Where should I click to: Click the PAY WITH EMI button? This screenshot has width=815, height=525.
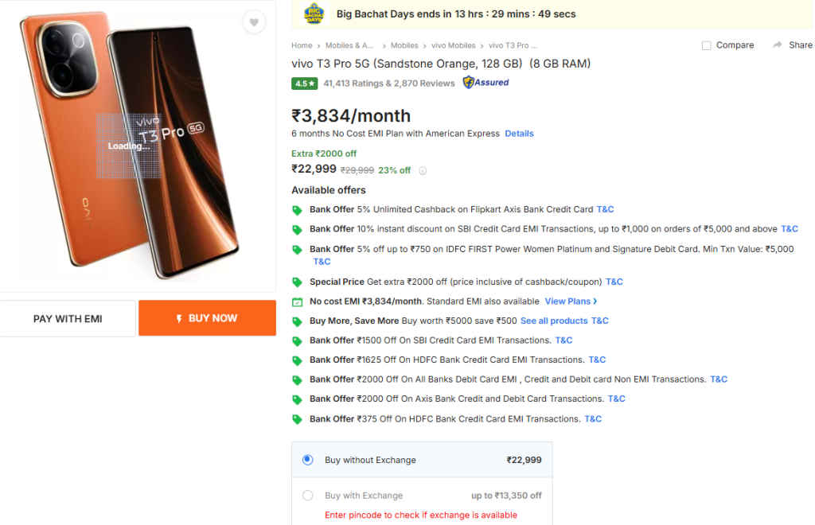coord(68,317)
